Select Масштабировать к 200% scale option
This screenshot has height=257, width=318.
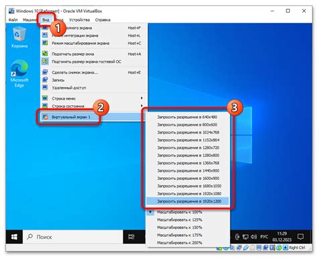(188, 242)
